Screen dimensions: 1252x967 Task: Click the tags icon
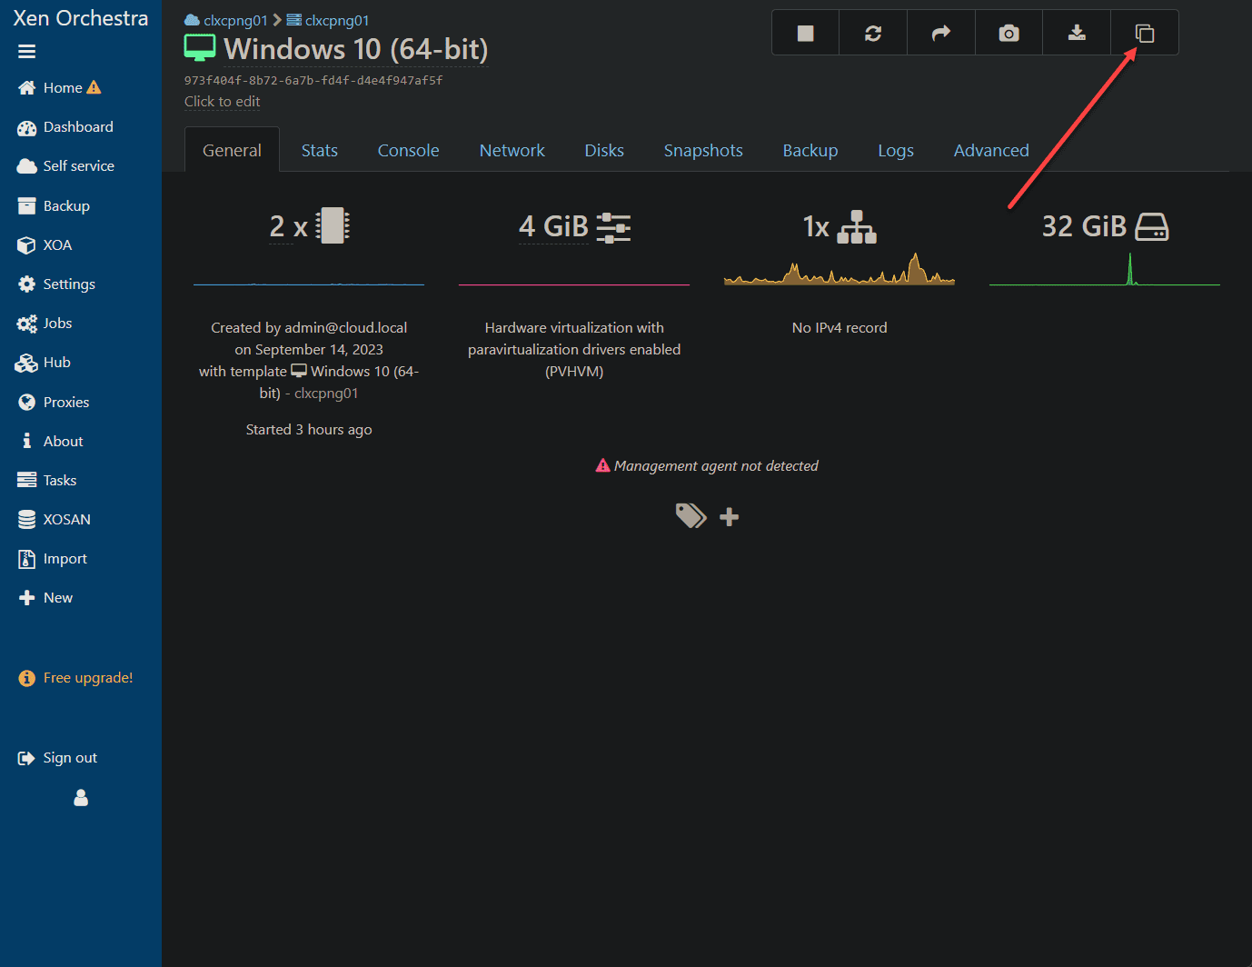tap(691, 516)
